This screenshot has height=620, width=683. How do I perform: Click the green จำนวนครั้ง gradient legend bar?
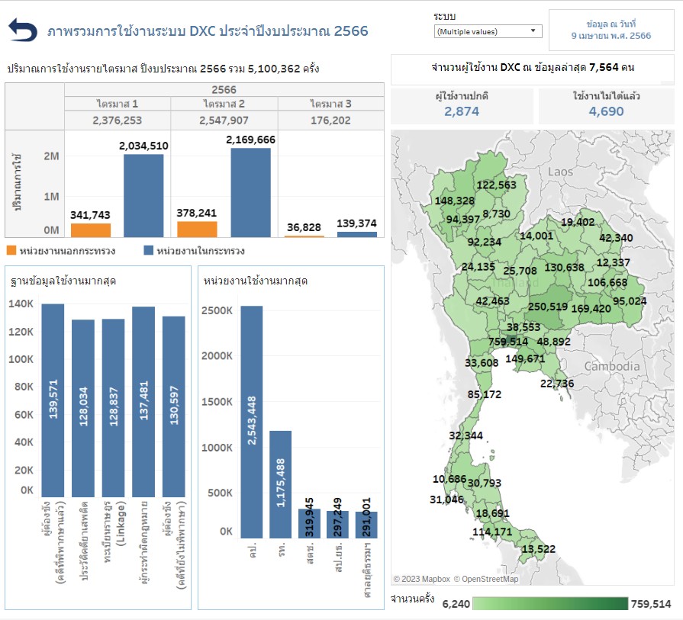point(550,603)
